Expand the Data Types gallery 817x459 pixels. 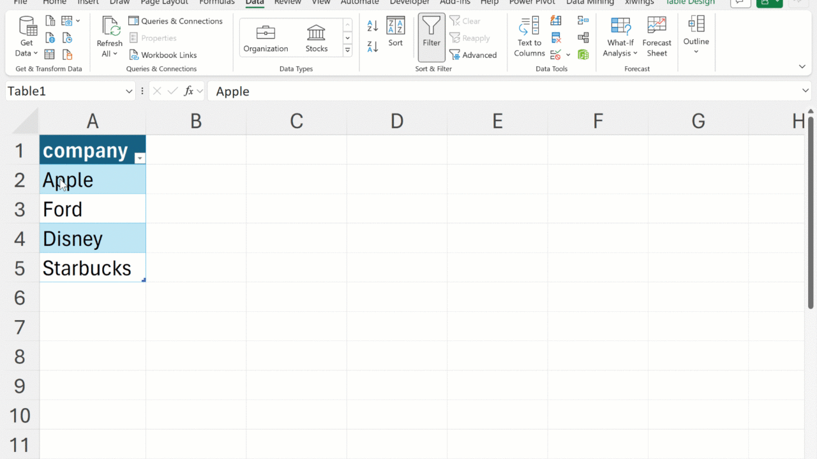[348, 50]
